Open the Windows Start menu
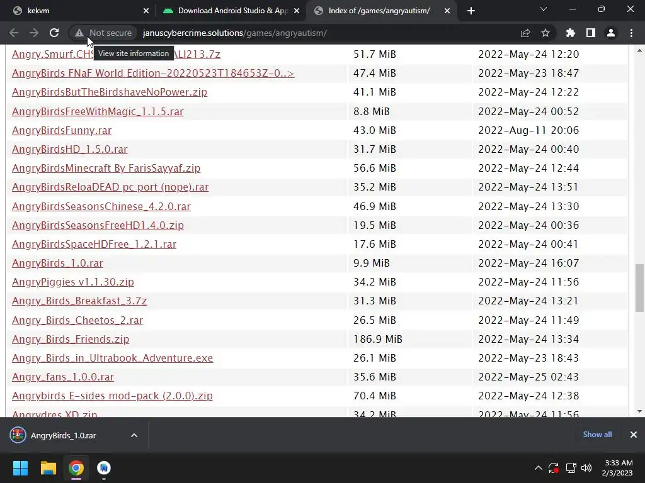Viewport: 645px width, 483px height. pos(20,468)
